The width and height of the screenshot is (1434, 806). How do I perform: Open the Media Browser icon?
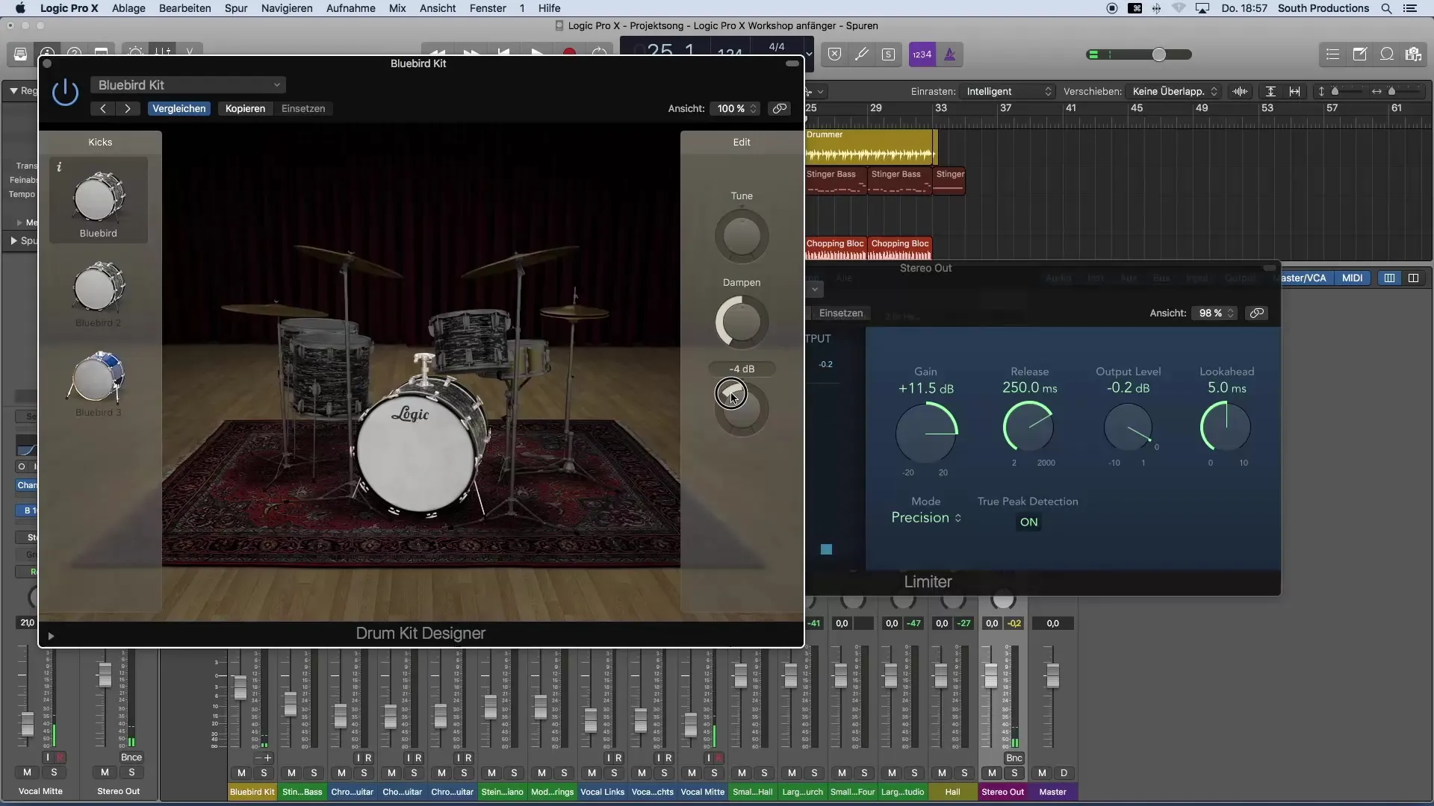point(1413,54)
